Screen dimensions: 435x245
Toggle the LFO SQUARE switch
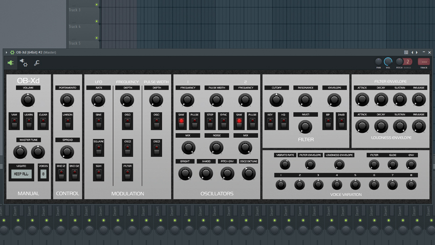[x=98, y=148]
